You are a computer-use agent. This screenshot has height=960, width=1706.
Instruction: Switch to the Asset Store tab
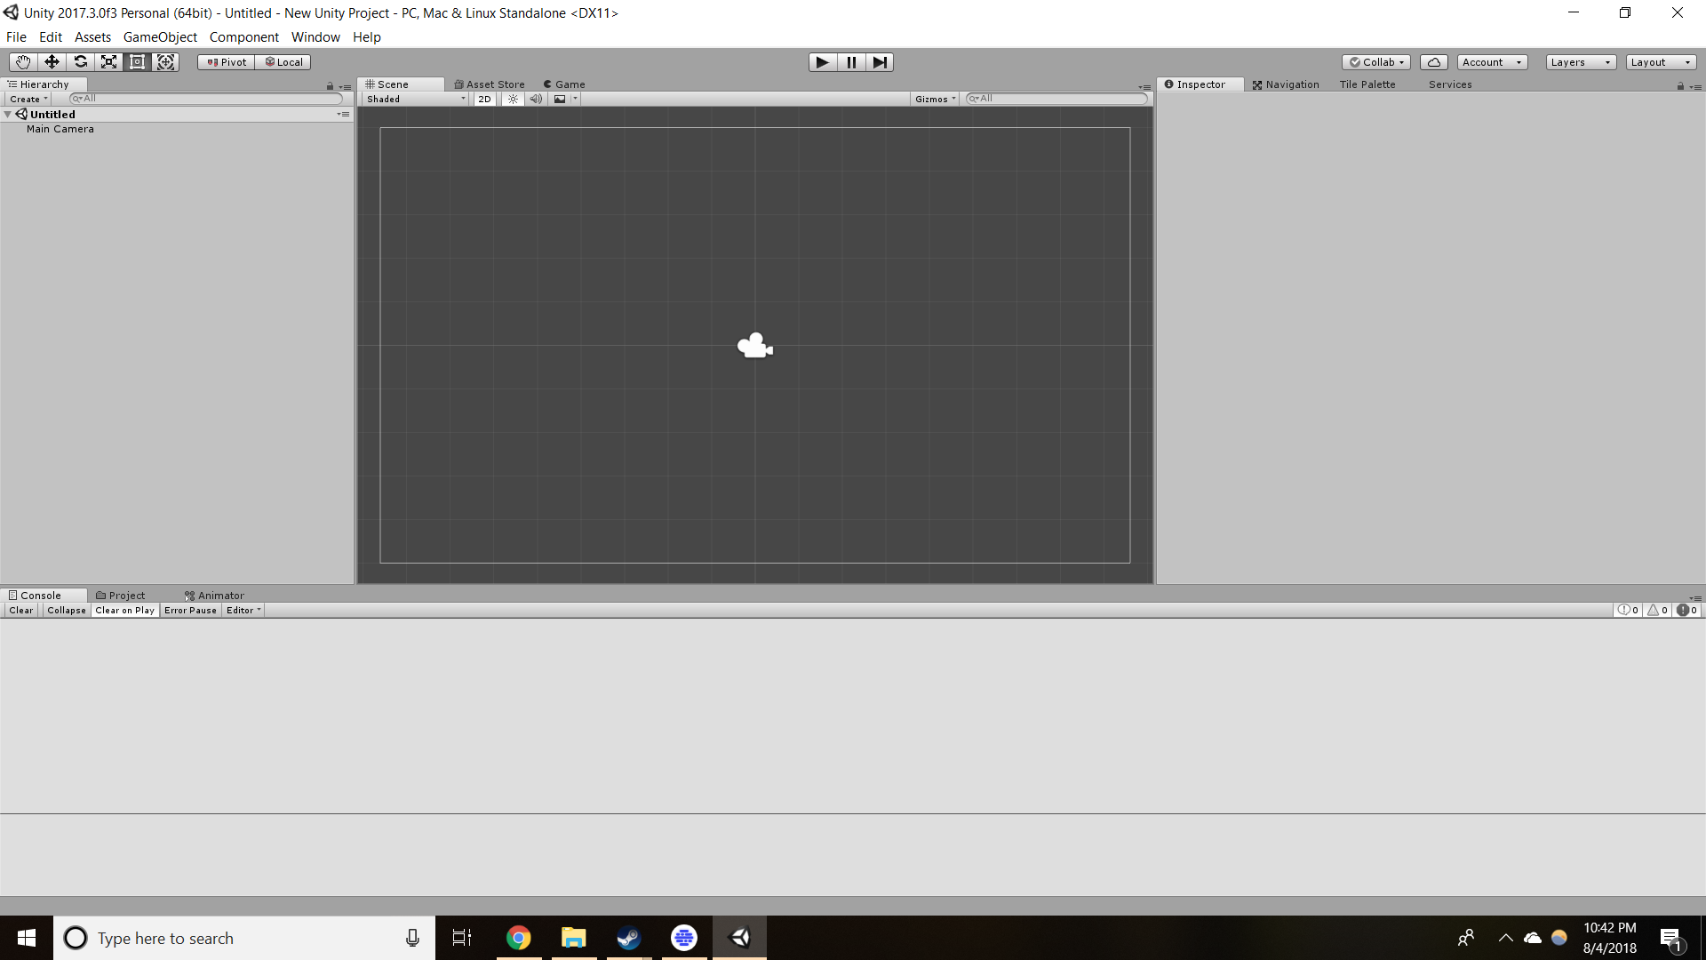[490, 84]
